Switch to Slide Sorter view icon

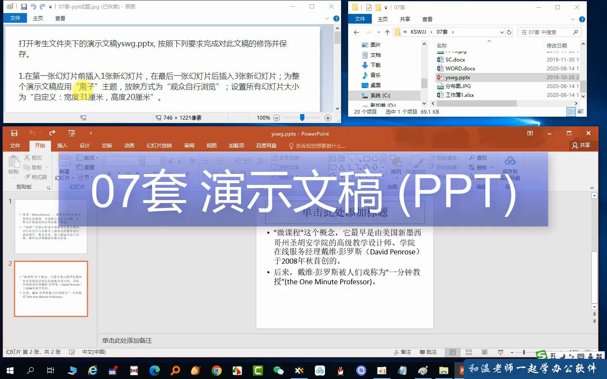click(x=468, y=352)
